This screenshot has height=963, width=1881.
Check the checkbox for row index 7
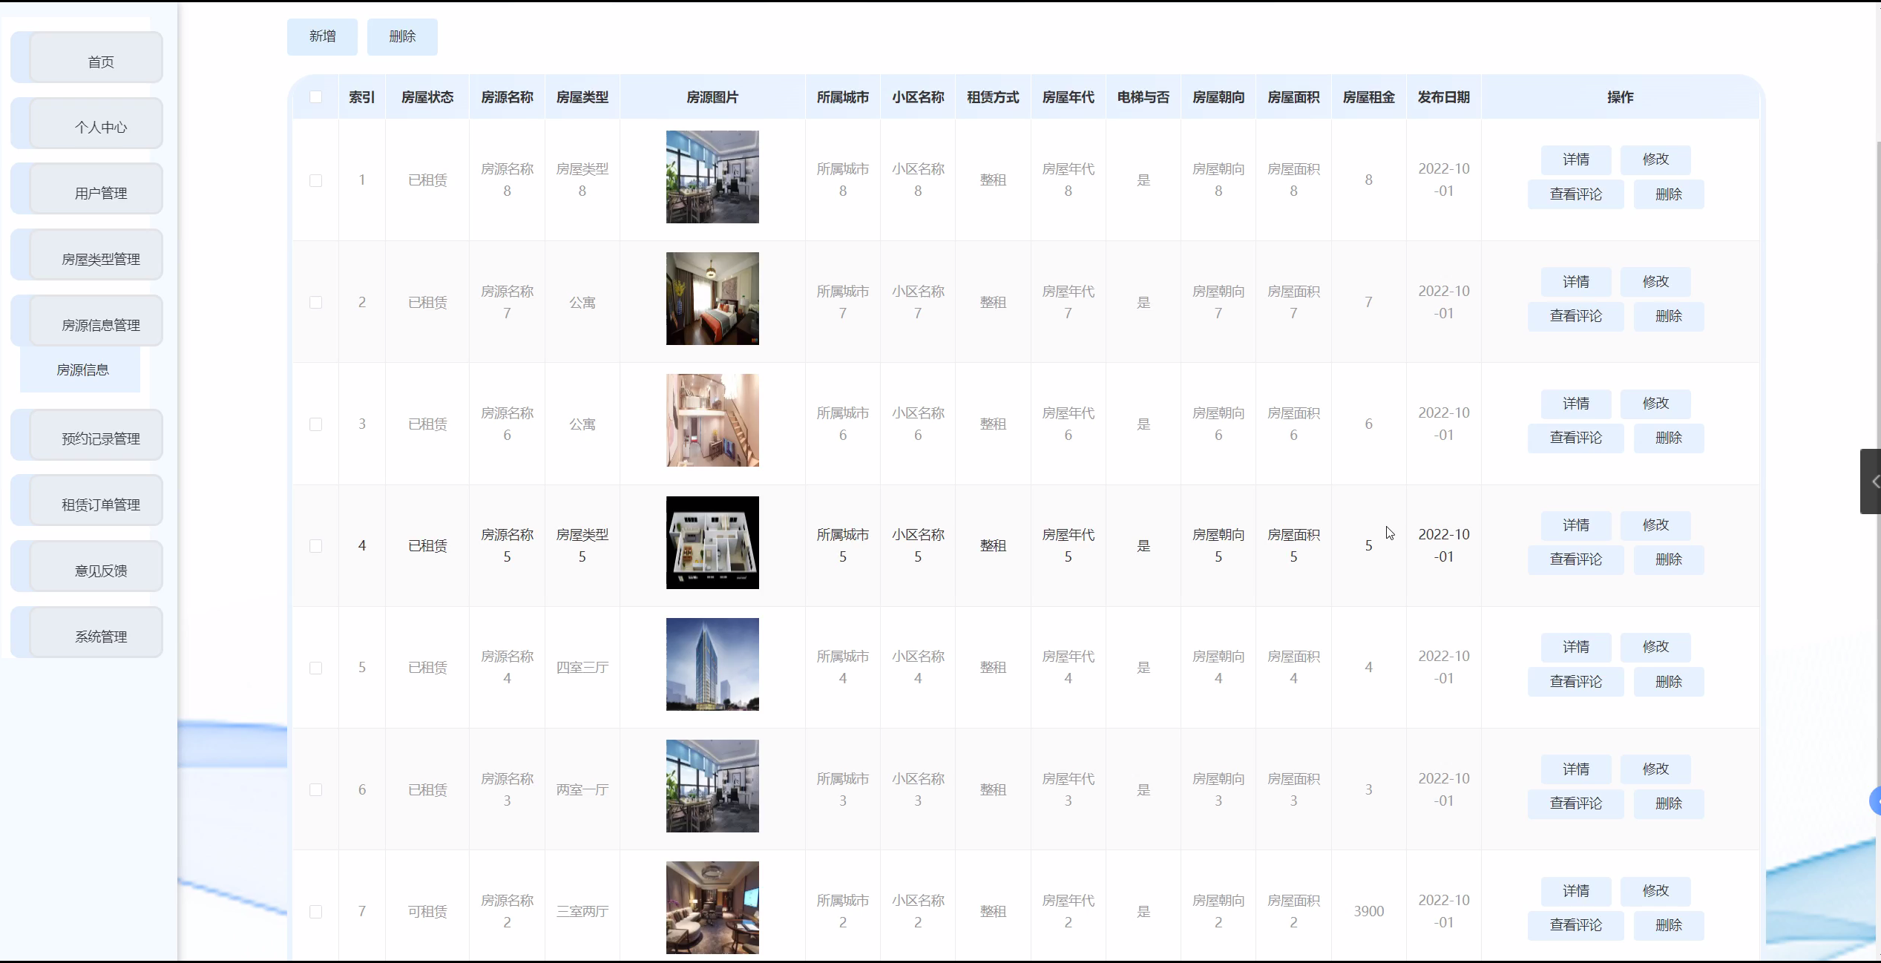click(x=316, y=911)
